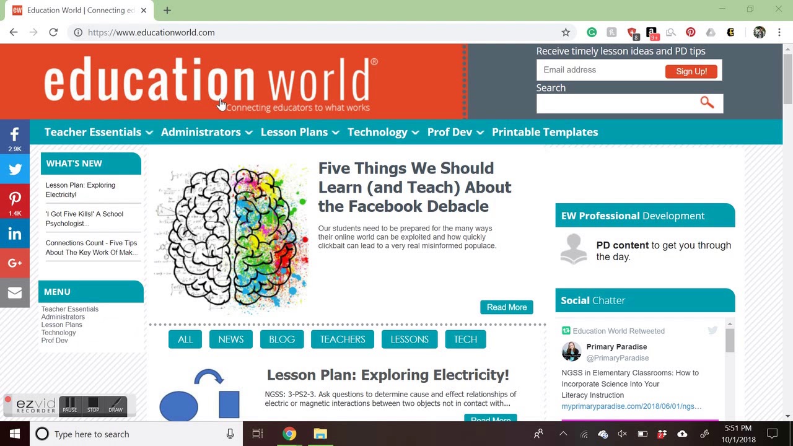Screen dimensions: 793x446
Task: Stop ezvid recording
Action: pos(93,405)
